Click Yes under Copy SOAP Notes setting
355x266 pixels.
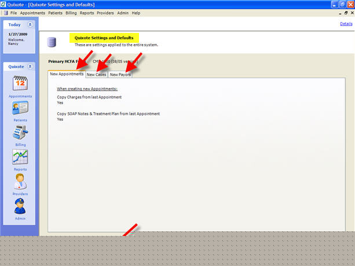[x=60, y=119]
